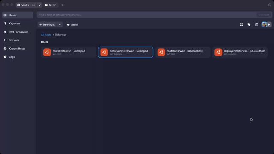This screenshot has height=154, width=274.
Task: Open notifications bell icon
Action: click(269, 5)
